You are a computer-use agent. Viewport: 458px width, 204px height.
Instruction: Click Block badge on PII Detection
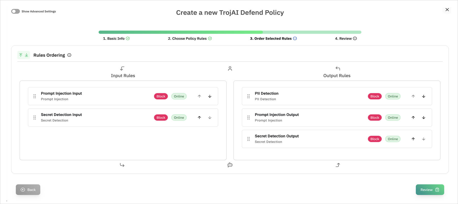[x=375, y=96]
